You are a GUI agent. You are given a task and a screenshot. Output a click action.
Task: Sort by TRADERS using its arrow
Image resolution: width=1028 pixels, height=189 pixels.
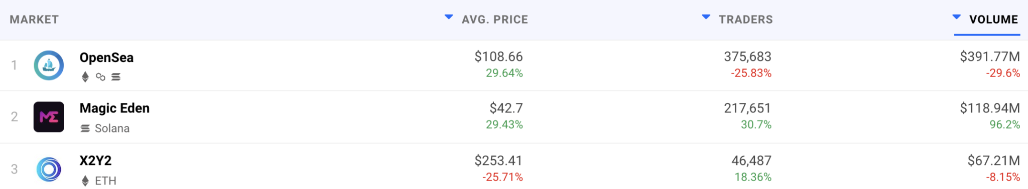tap(706, 17)
